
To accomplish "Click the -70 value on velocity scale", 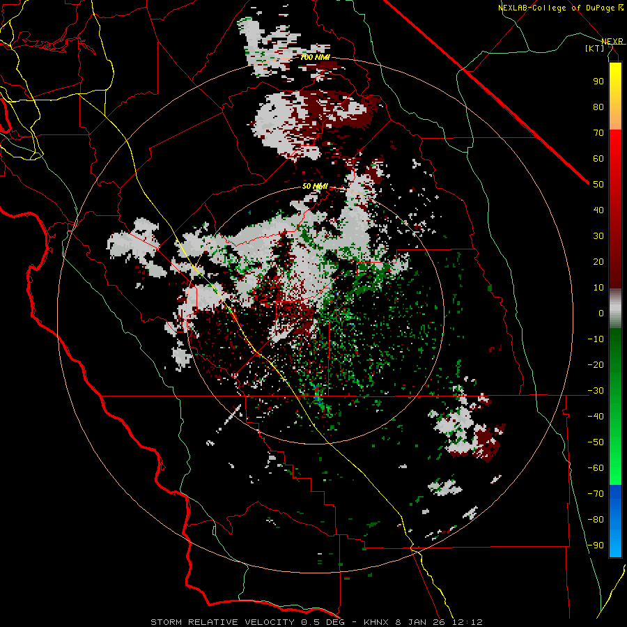I will pos(596,494).
